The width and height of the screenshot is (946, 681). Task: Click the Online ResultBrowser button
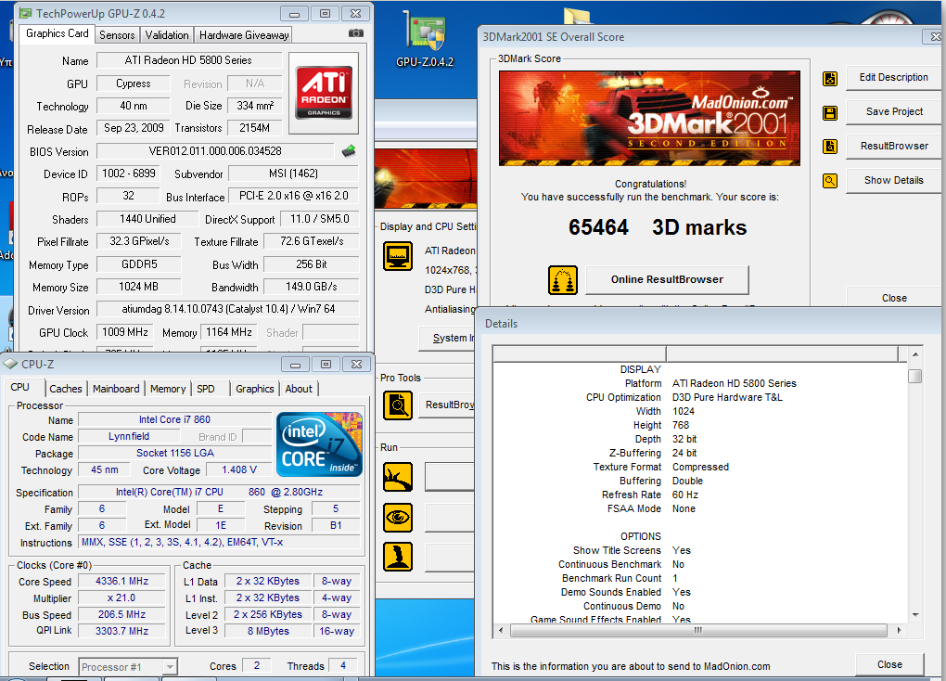click(x=667, y=279)
